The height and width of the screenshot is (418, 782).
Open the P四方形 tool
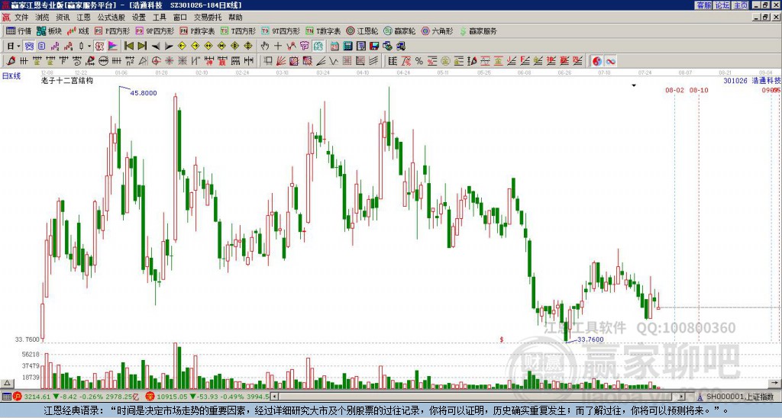click(112, 31)
